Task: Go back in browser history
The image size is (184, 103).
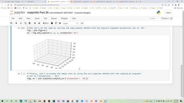Action: [x=2, y=5]
